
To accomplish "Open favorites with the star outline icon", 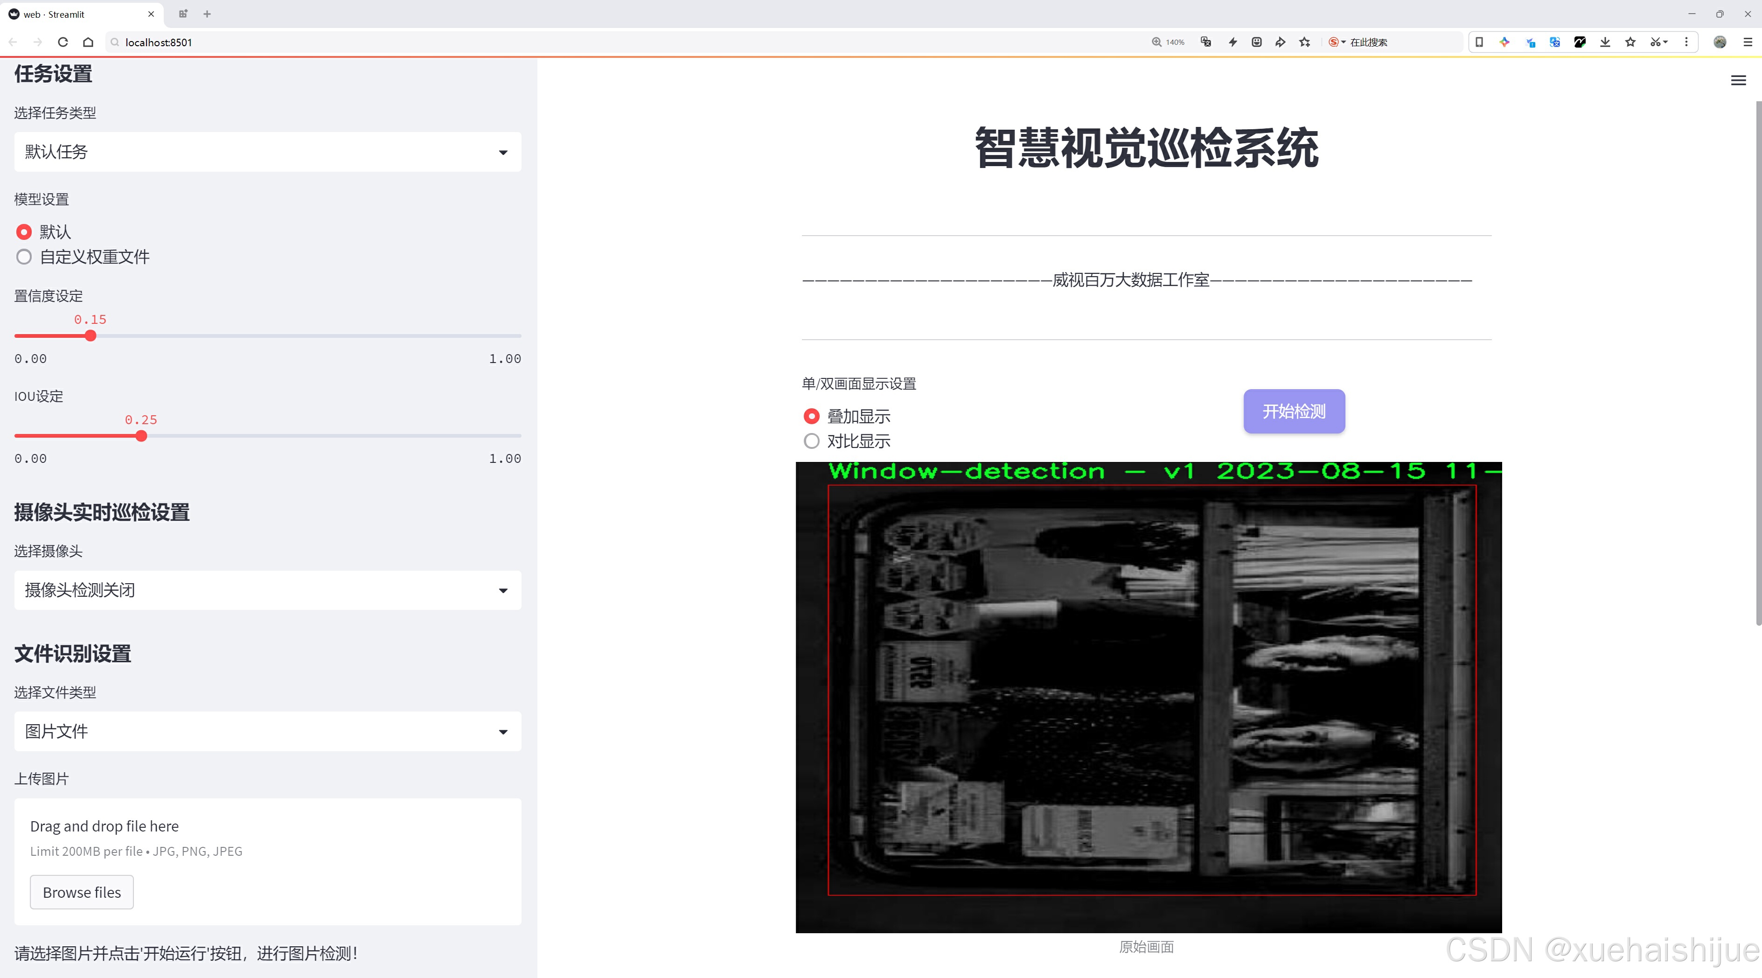I will (x=1630, y=42).
